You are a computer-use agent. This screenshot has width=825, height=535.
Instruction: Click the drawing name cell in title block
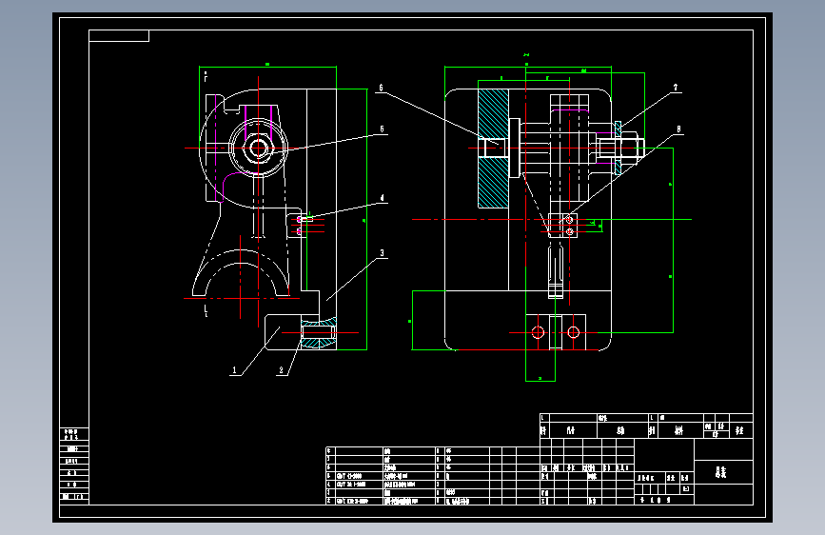[723, 472]
